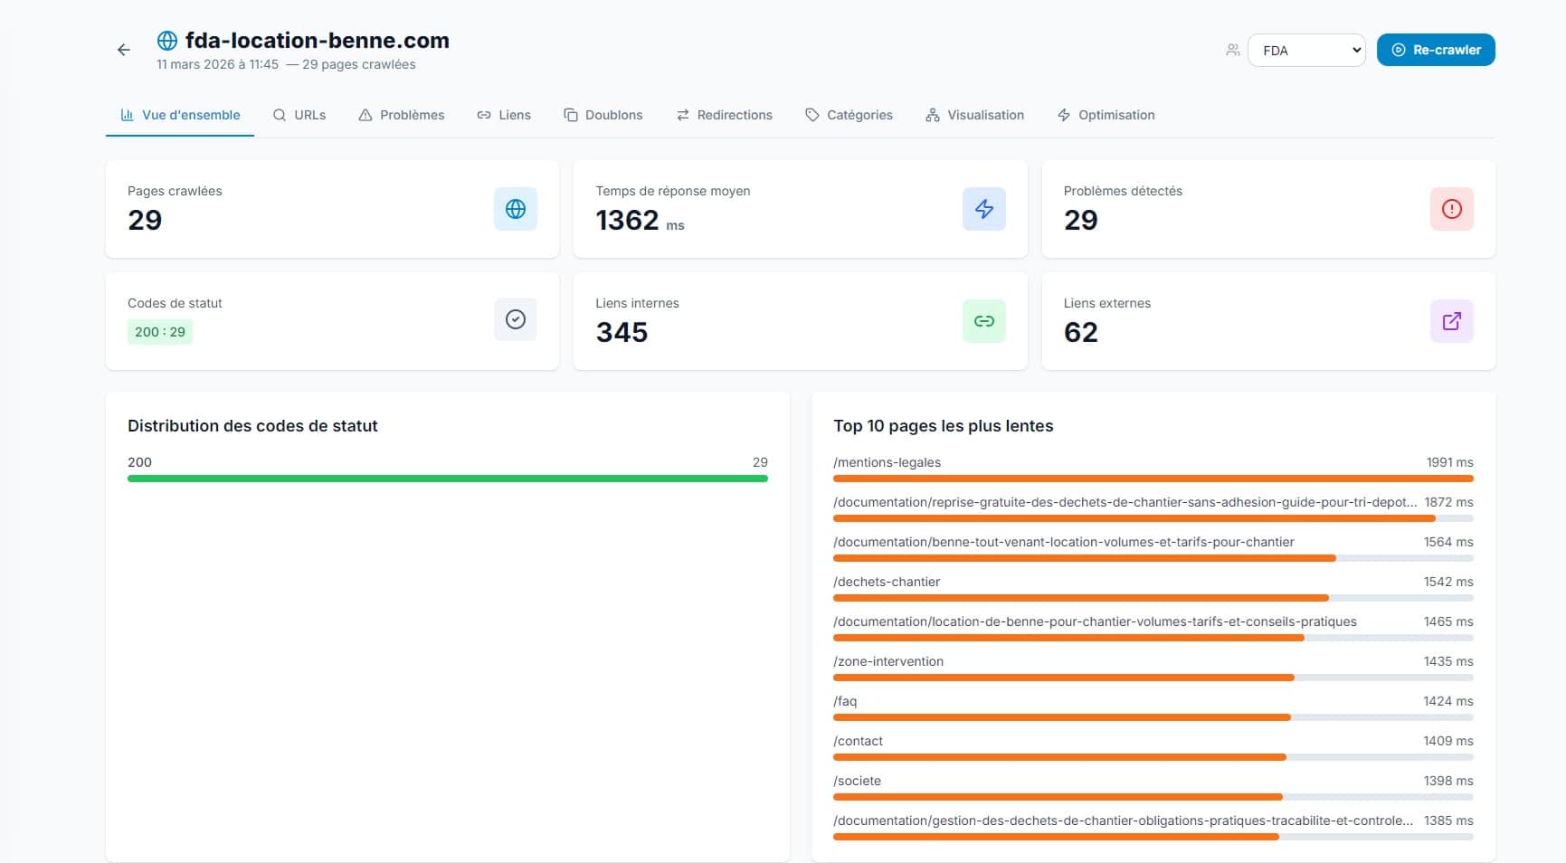This screenshot has height=863, width=1566.
Task: Switch to the URLs tab
Action: click(x=299, y=115)
